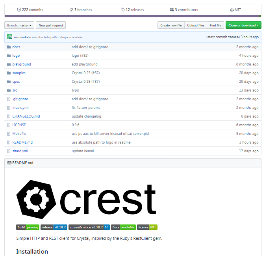Open the 'update changelog' commit message

[86, 116]
